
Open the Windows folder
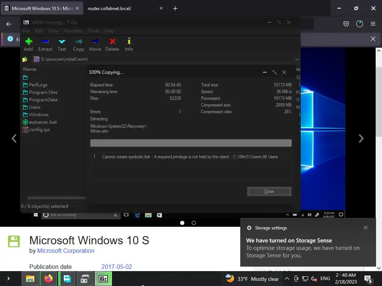(36, 115)
